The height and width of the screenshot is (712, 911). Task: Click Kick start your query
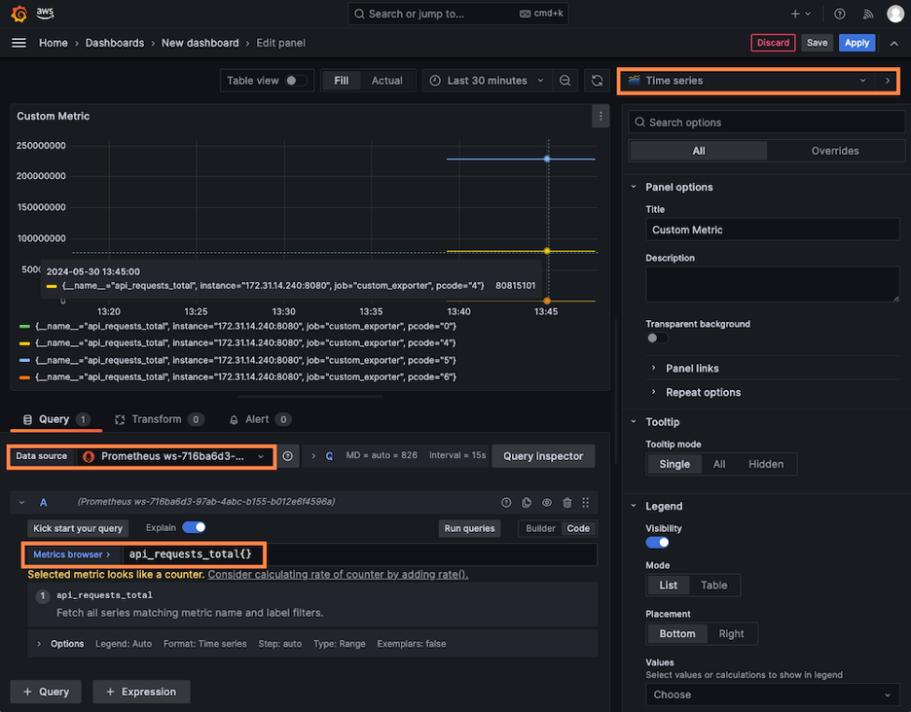pyautogui.click(x=78, y=528)
